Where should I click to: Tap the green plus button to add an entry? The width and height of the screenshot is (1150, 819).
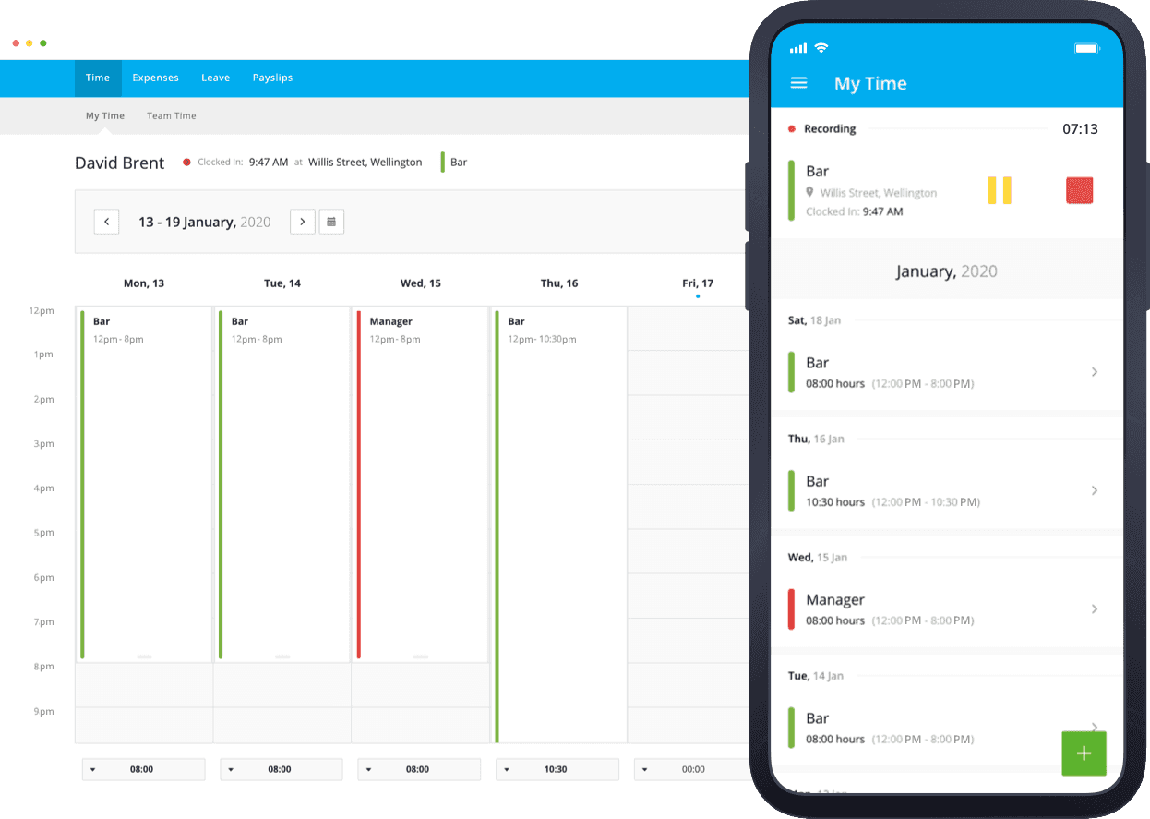click(1084, 753)
